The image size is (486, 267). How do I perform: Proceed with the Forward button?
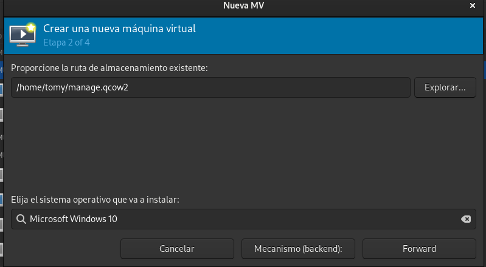[419, 248]
